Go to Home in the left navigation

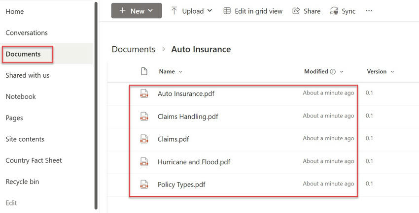tap(15, 11)
